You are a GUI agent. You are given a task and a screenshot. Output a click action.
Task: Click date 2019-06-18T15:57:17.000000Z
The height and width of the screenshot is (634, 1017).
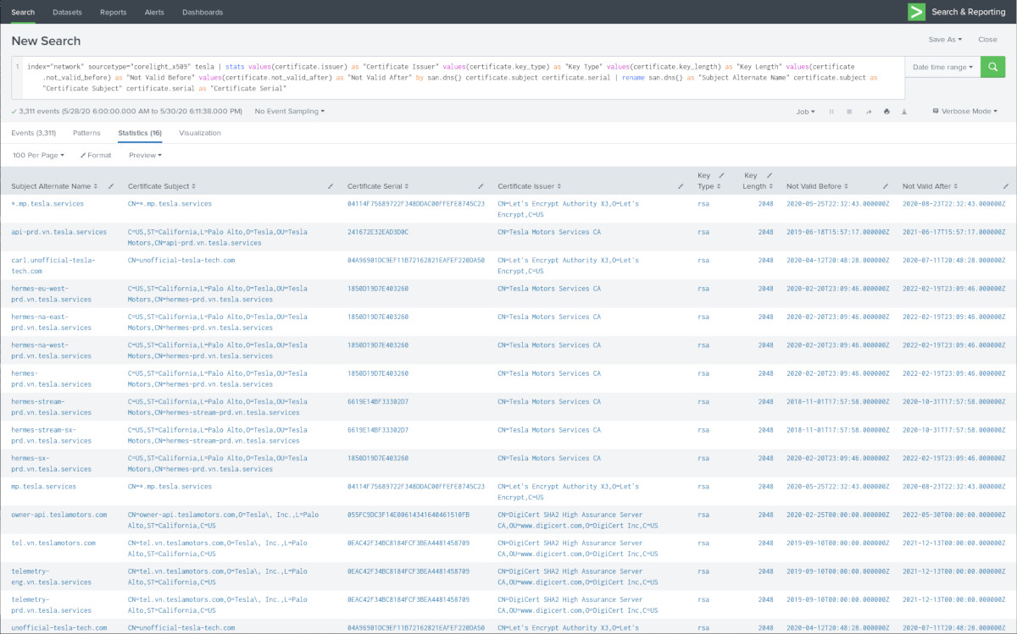click(837, 232)
